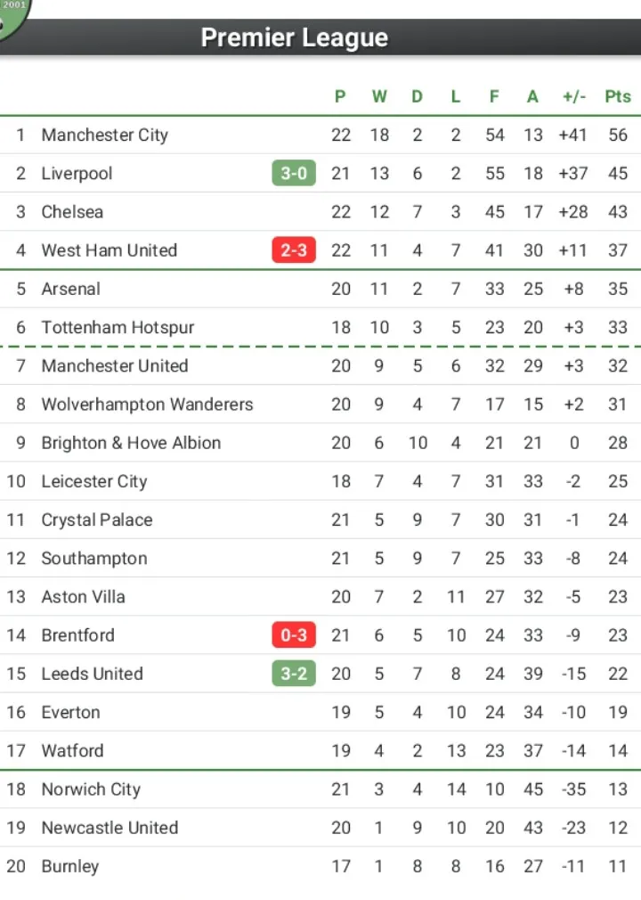Click the P (played) column header

point(341,96)
